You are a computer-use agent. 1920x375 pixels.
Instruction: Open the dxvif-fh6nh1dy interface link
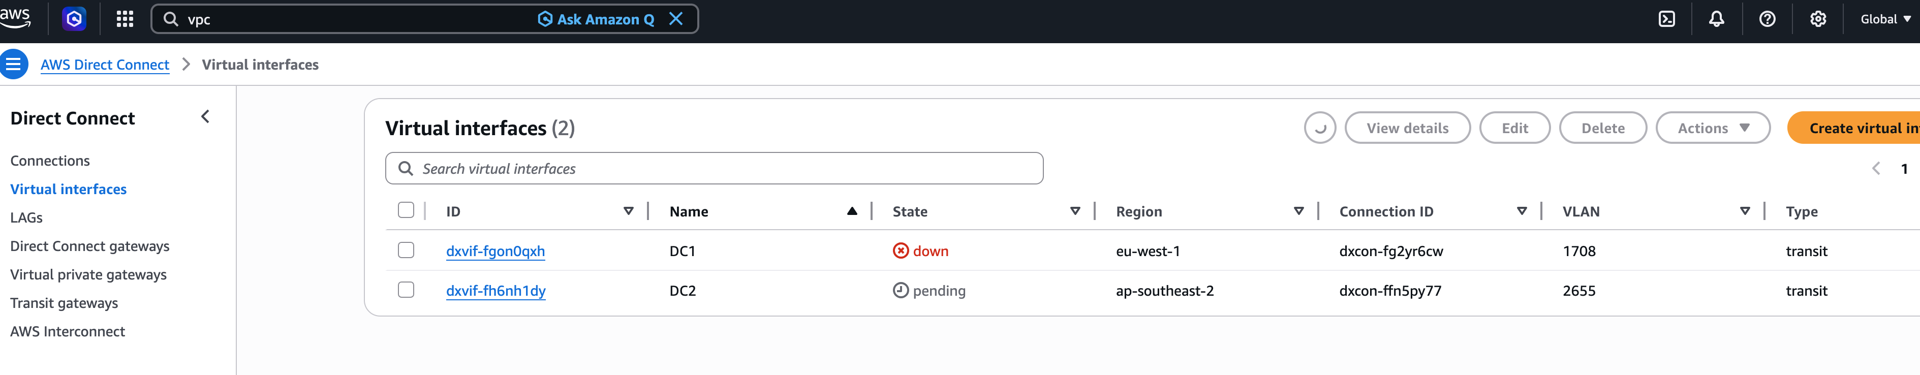click(496, 291)
